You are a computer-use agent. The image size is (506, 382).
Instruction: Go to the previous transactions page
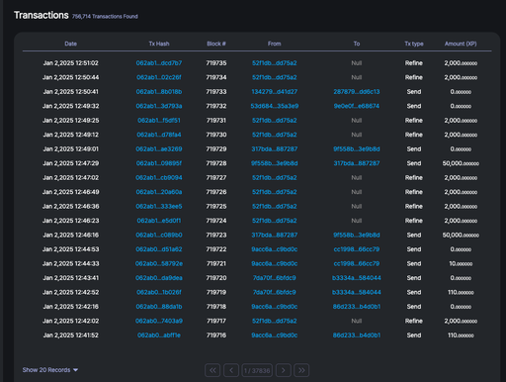(x=231, y=370)
